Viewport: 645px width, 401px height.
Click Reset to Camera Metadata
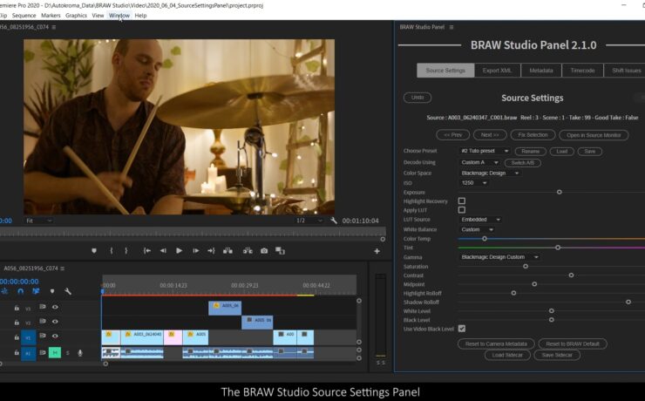pos(496,343)
